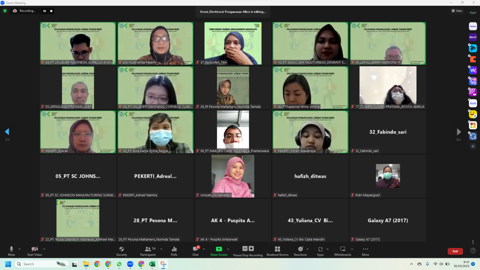Viewport: 480px width, 270px height.
Task: Expand the Participants options chevron
Action: (x=161, y=249)
